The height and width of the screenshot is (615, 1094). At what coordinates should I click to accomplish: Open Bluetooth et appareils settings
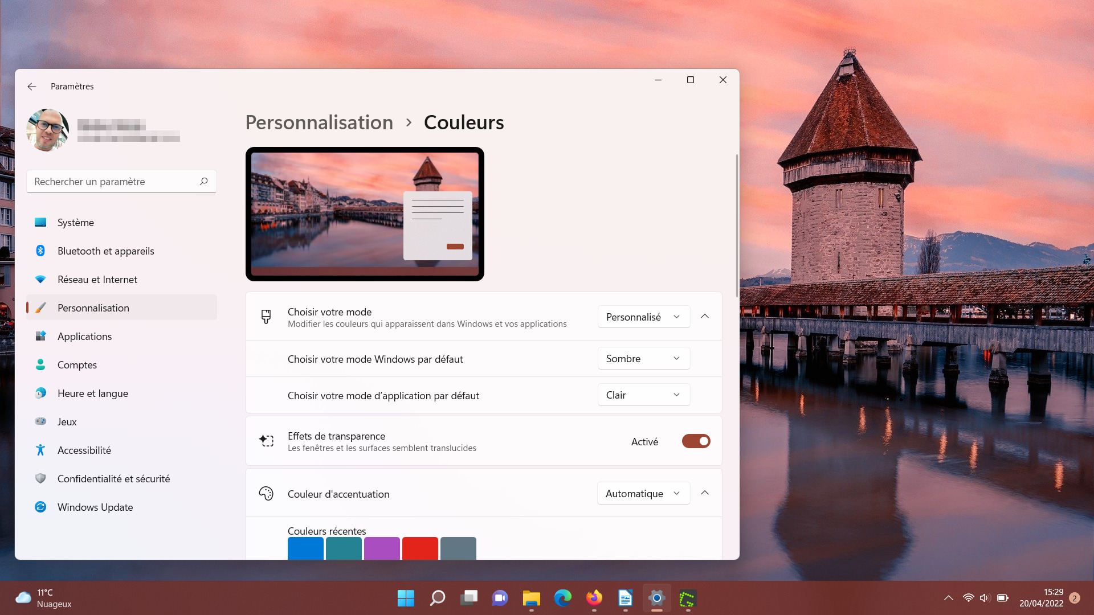[x=121, y=251]
